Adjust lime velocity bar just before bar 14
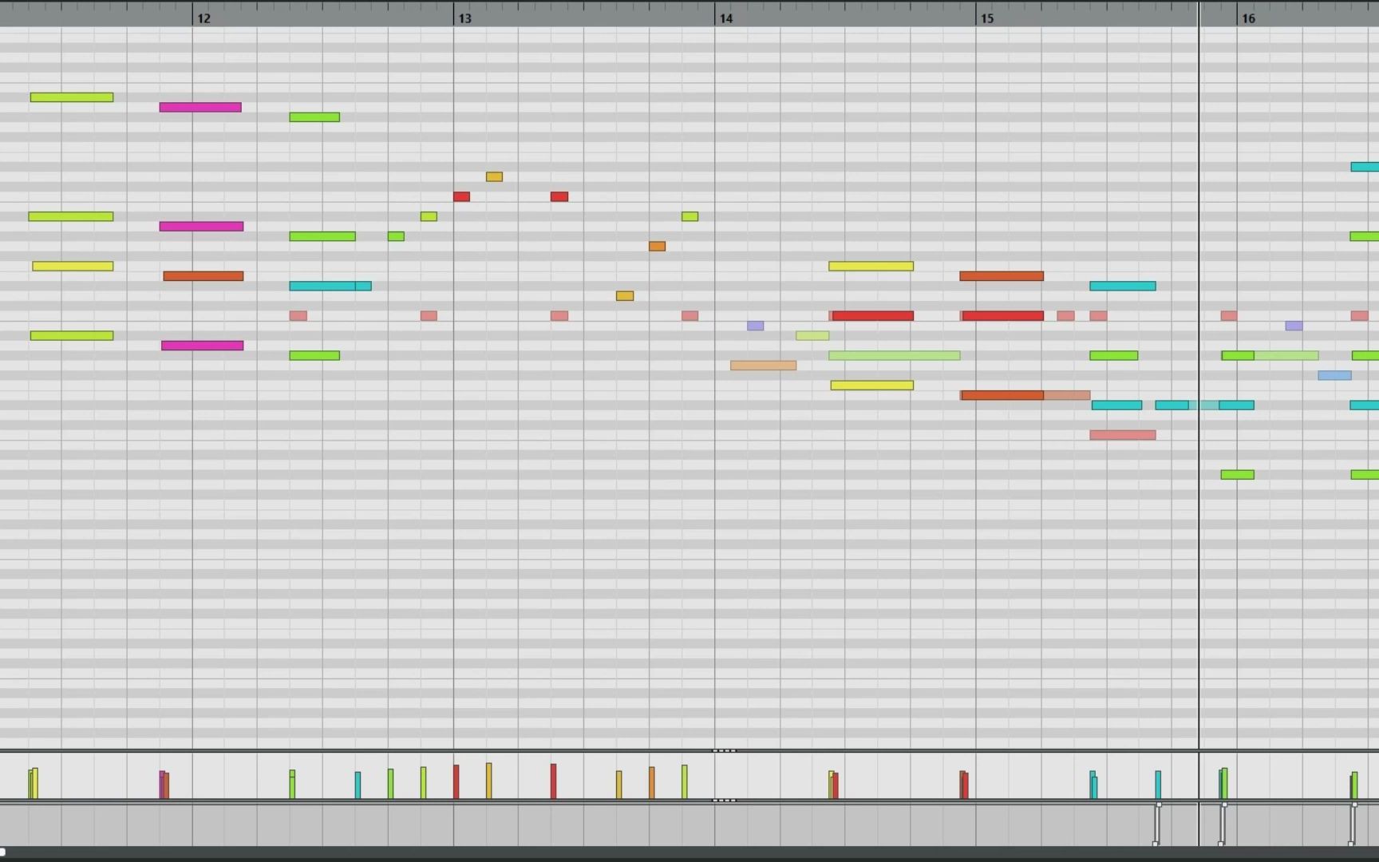 (684, 782)
